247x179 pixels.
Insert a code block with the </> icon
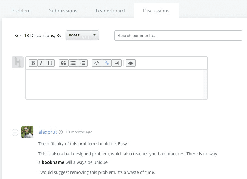[x=97, y=63]
